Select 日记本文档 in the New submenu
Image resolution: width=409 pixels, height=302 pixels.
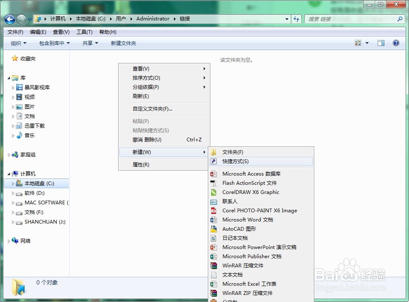click(261, 238)
